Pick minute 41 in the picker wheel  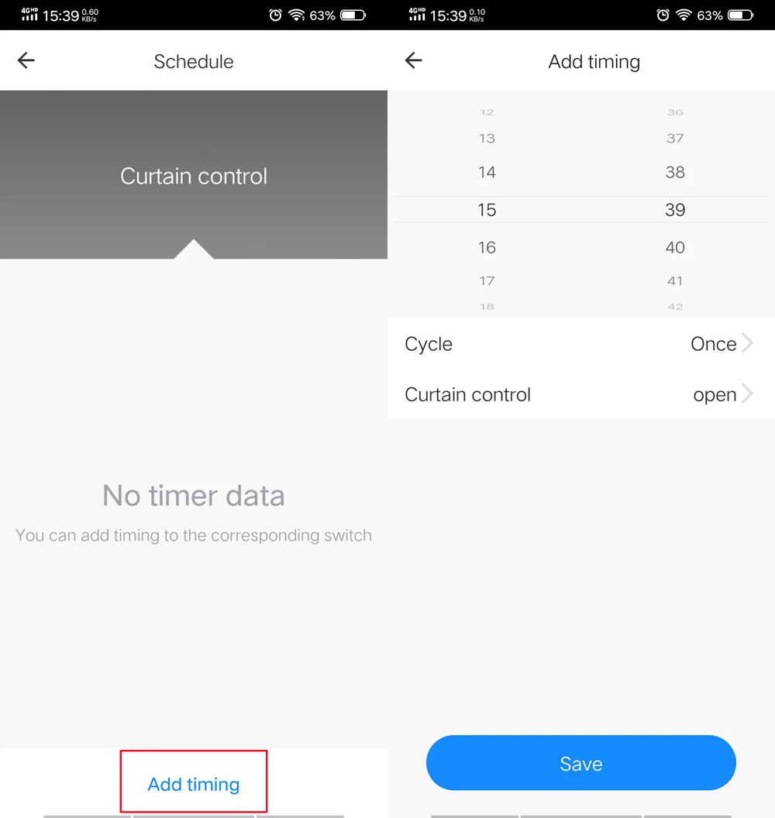pyautogui.click(x=675, y=280)
